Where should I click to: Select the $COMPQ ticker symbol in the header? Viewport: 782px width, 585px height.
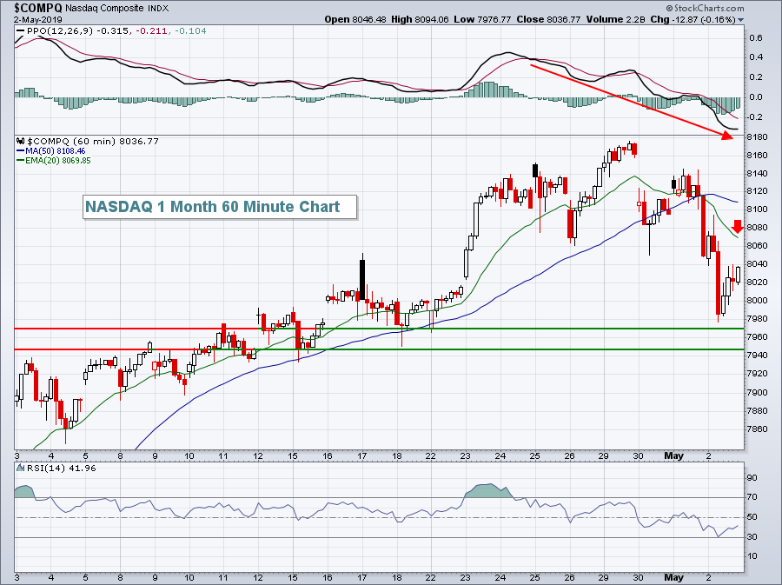pyautogui.click(x=38, y=8)
